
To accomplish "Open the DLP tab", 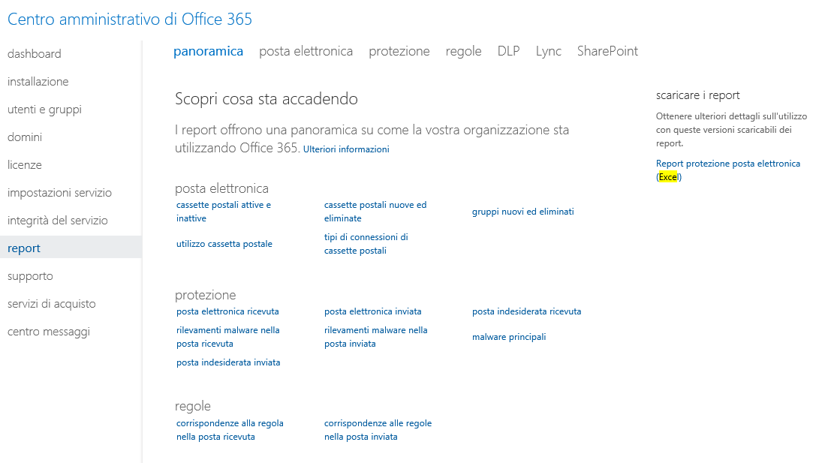I will click(x=509, y=51).
